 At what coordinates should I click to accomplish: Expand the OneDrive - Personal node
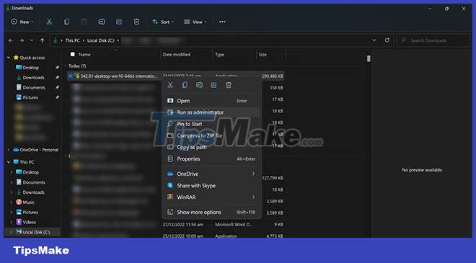[9, 150]
